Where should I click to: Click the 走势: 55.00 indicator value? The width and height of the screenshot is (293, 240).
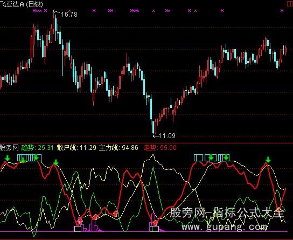click(160, 148)
